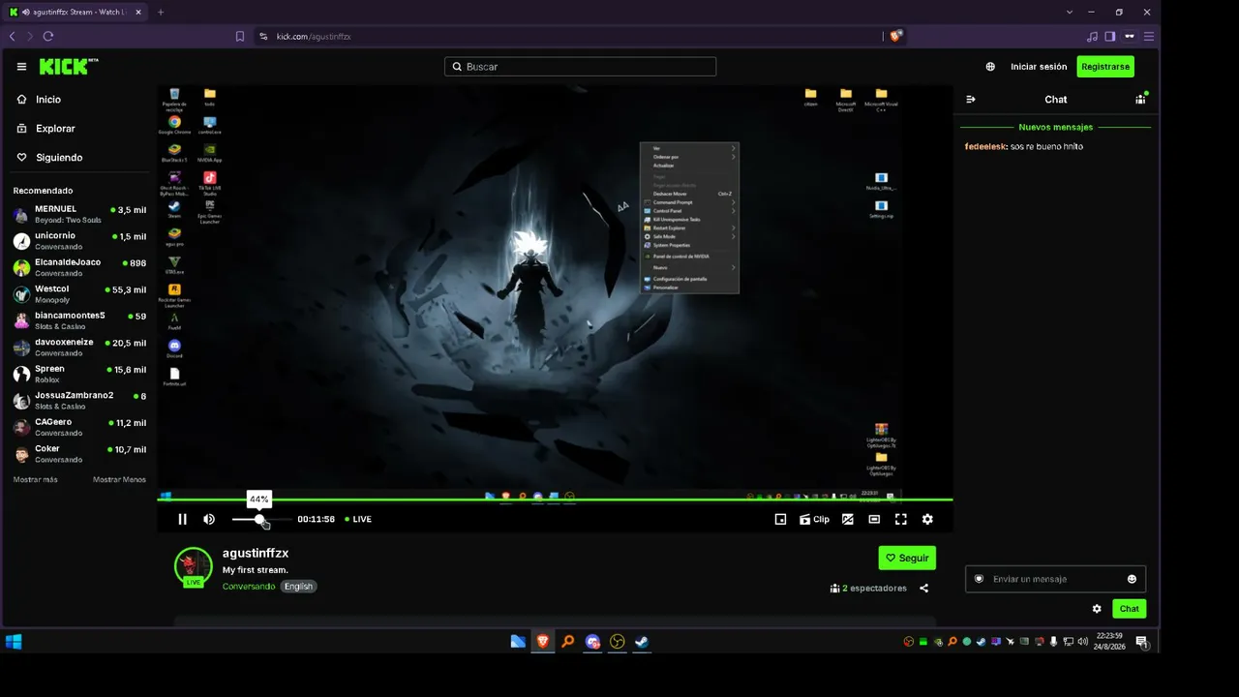The width and height of the screenshot is (1239, 697).
Task: Open the CAGeero recommended channel
Action: 79,427
